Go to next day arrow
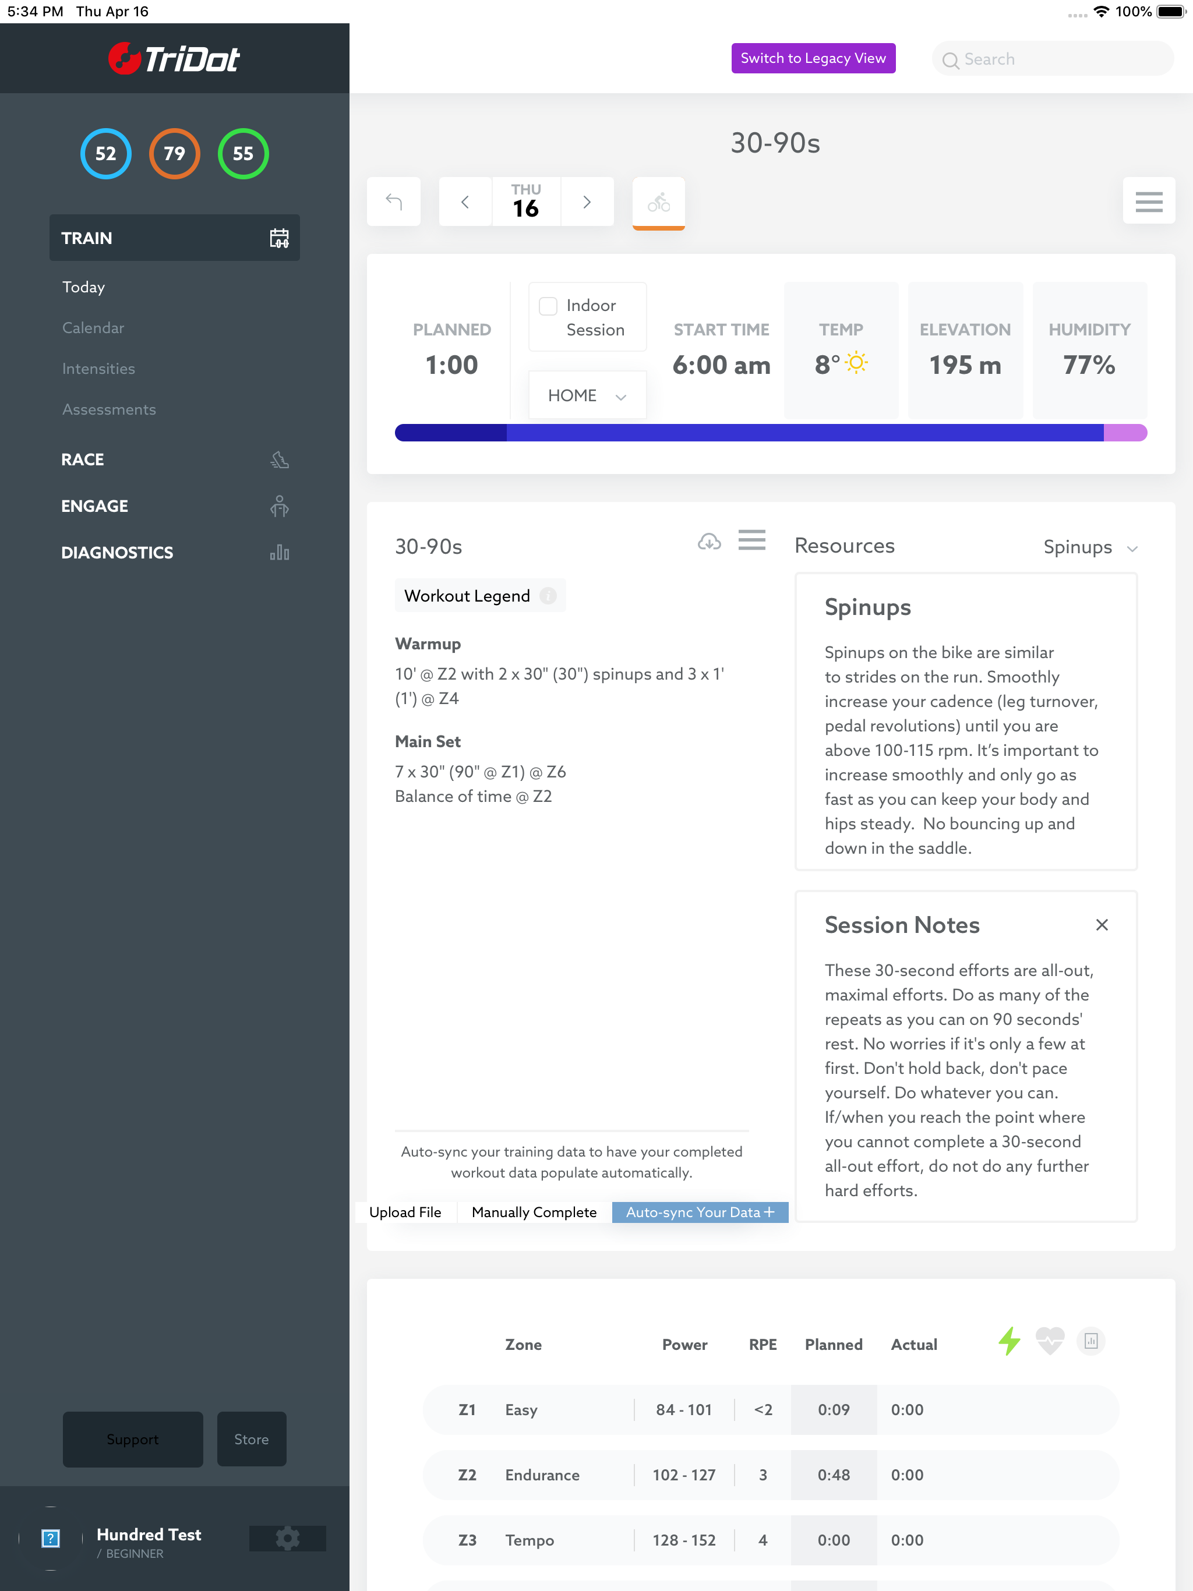1193x1591 pixels. (587, 202)
